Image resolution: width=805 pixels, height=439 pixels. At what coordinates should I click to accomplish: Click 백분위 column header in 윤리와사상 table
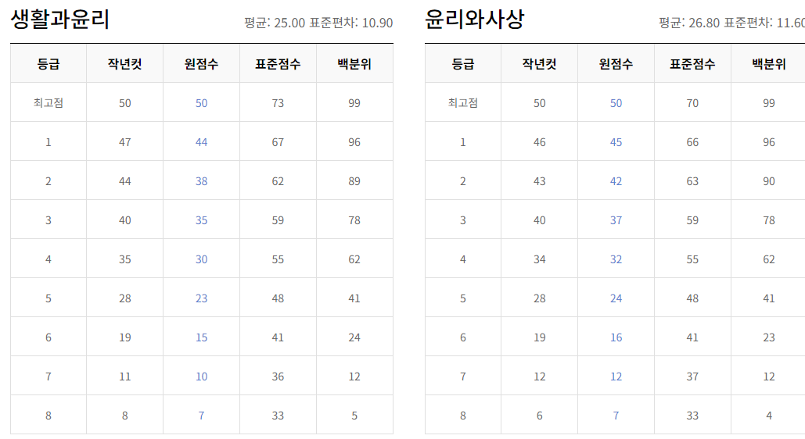click(768, 63)
